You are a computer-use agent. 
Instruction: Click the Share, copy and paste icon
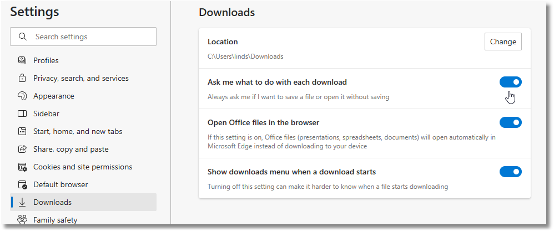(22, 149)
